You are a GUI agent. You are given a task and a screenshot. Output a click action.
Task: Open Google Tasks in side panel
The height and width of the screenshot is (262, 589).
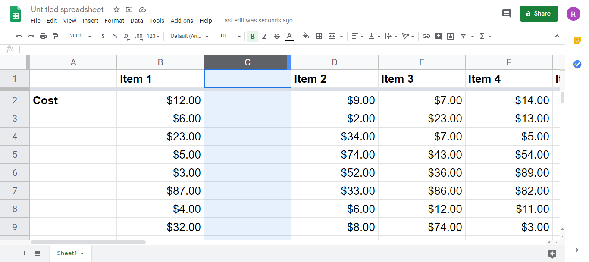[577, 64]
